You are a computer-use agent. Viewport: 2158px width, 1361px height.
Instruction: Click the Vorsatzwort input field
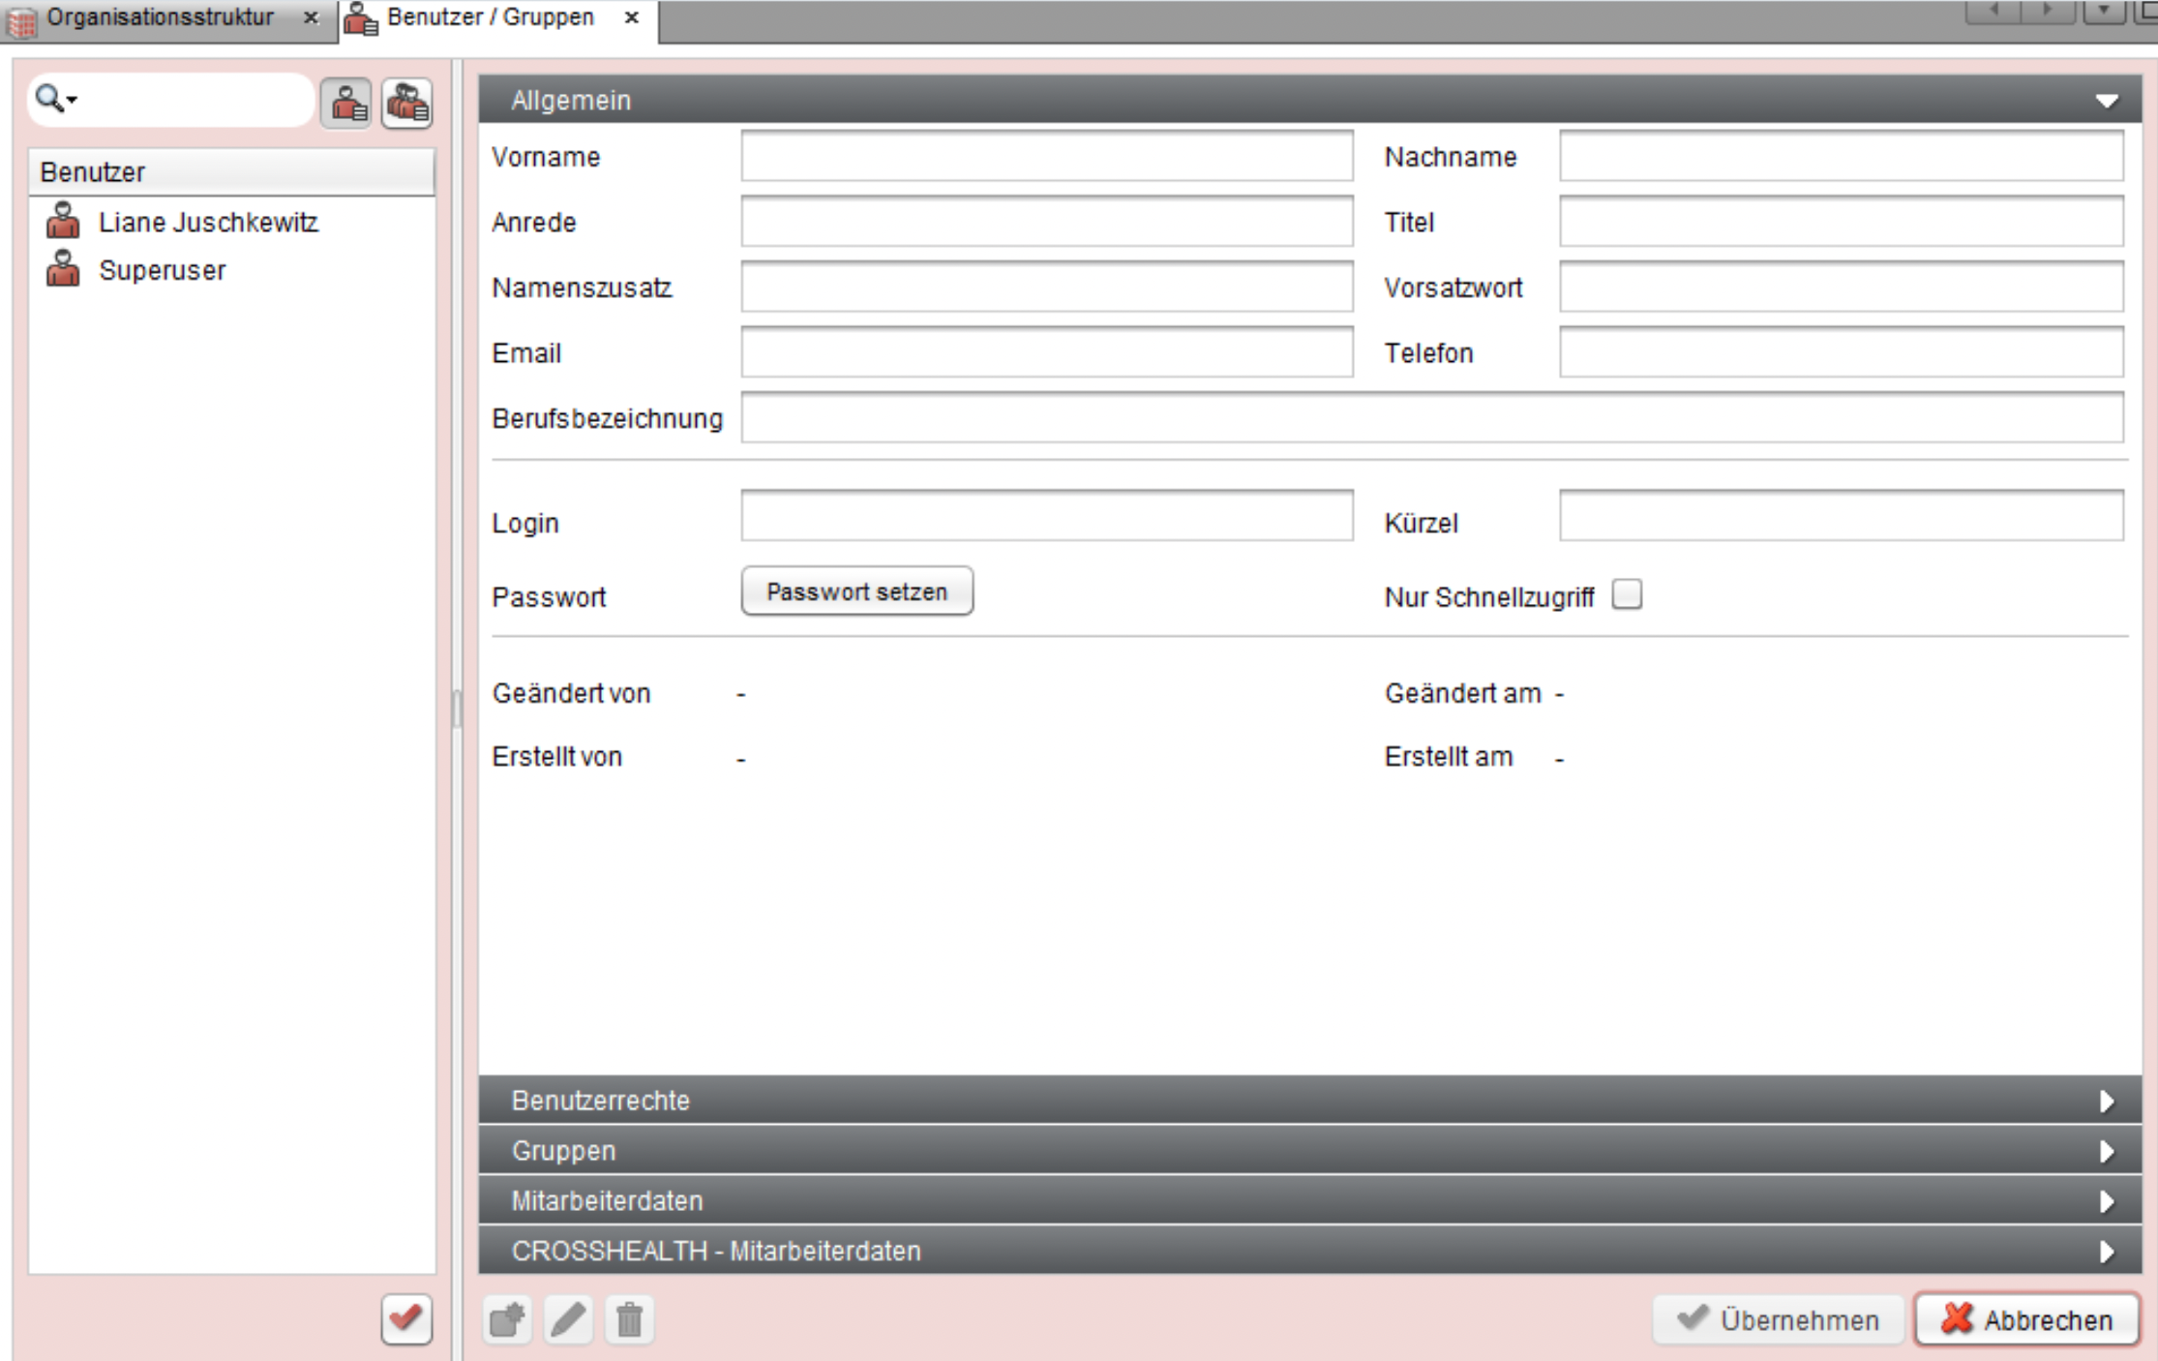pyautogui.click(x=1842, y=287)
